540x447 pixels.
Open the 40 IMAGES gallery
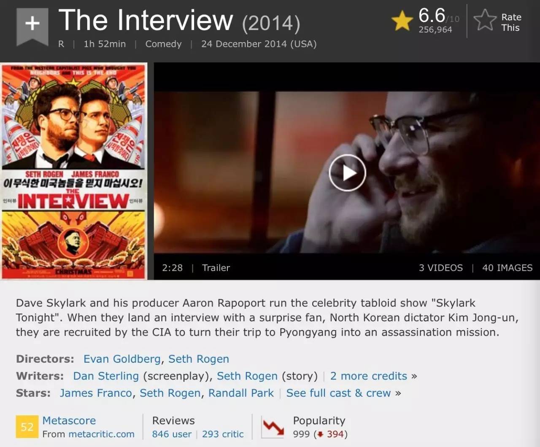pyautogui.click(x=507, y=268)
